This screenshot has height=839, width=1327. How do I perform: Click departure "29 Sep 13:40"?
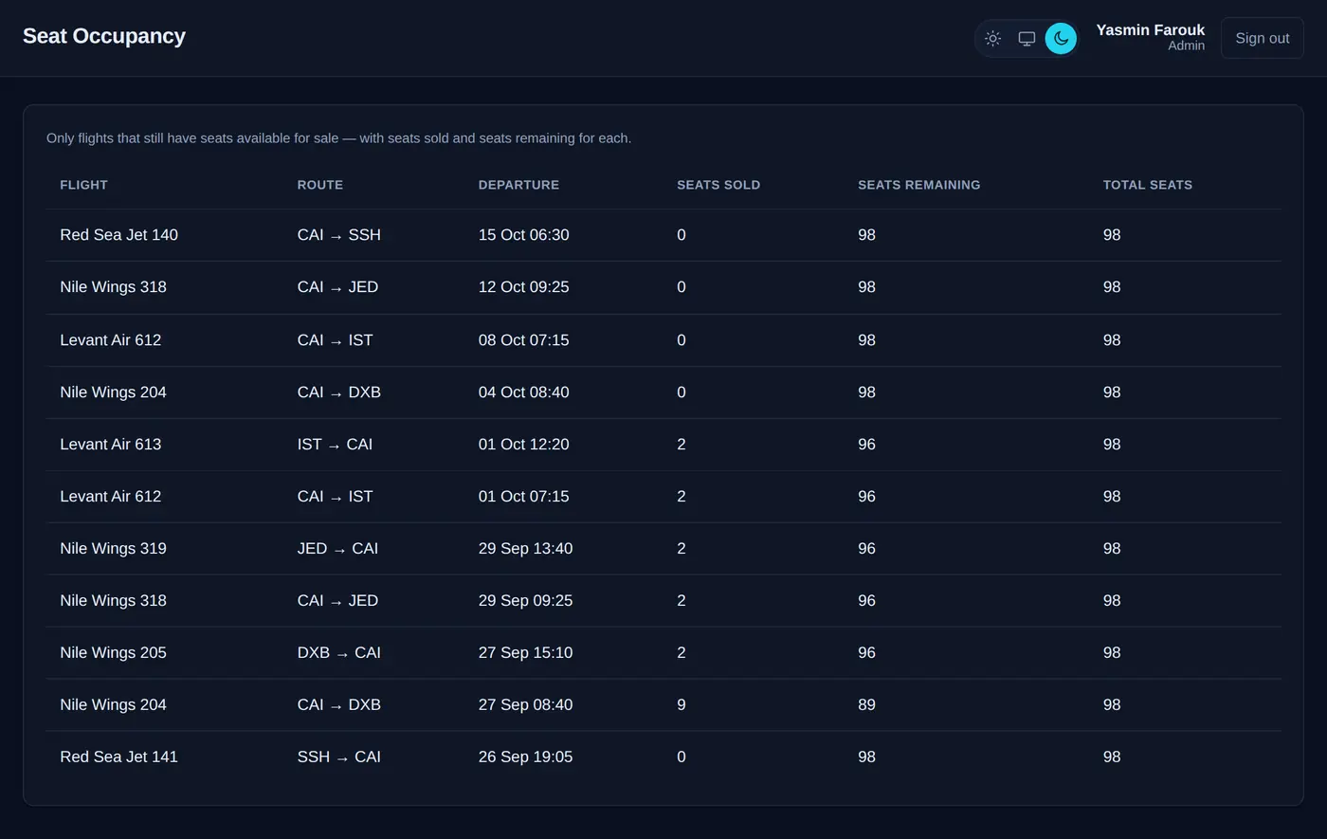525,548
